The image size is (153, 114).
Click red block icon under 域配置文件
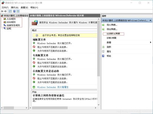[34, 47]
